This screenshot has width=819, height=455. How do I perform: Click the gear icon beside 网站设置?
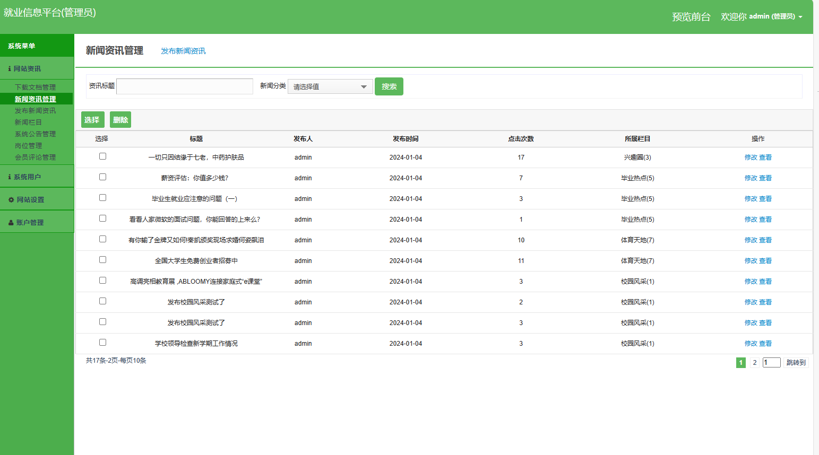(11, 200)
